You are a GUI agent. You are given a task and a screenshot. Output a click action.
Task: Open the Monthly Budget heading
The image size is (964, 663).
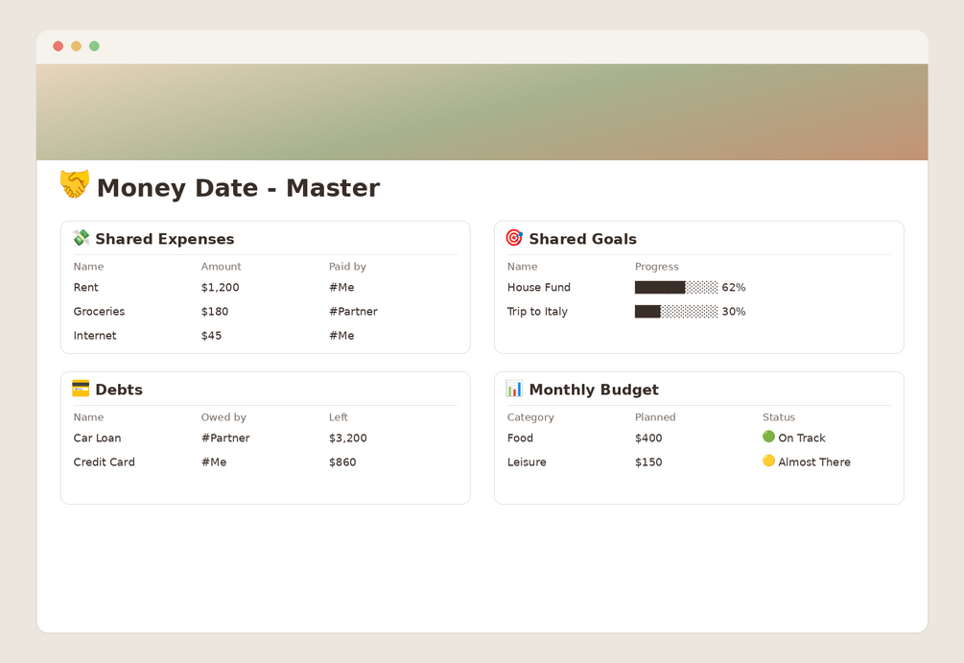coord(594,390)
